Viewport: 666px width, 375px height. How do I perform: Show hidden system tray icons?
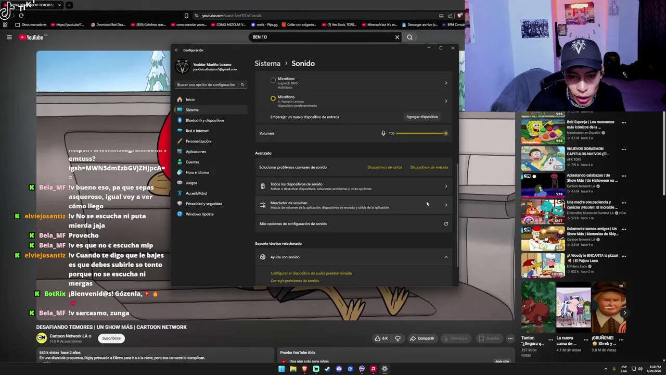pyautogui.click(x=606, y=369)
